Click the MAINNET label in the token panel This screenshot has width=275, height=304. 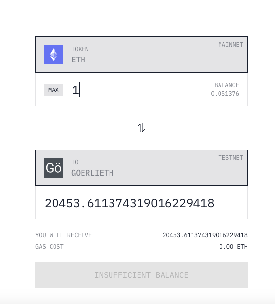point(230,45)
